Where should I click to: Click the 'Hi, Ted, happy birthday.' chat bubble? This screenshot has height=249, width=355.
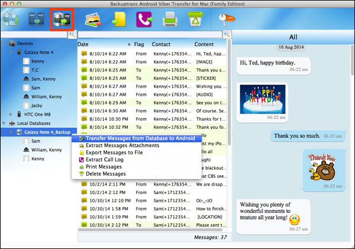[273, 66]
